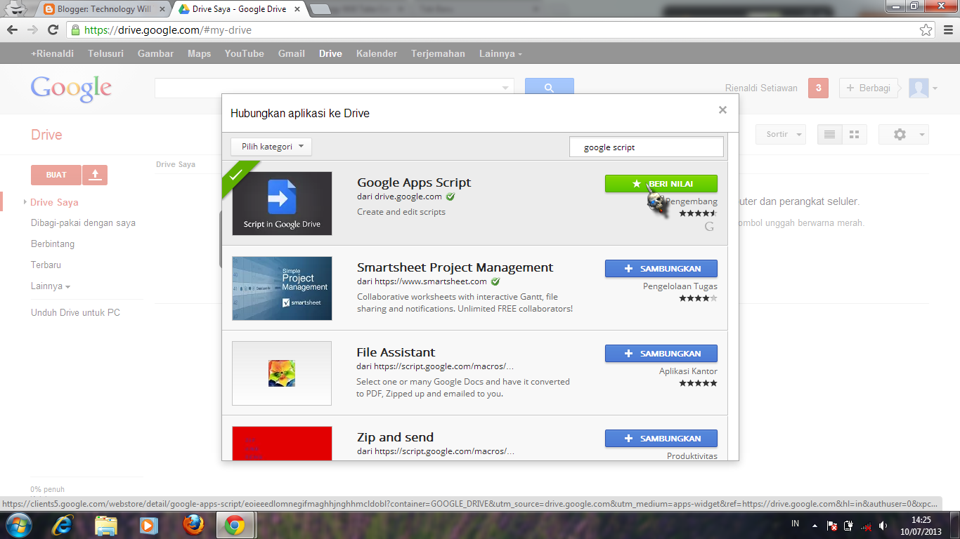The image size is (960, 539).
Task: Open the account dropdown arrow beside the avatar
Action: (935, 88)
